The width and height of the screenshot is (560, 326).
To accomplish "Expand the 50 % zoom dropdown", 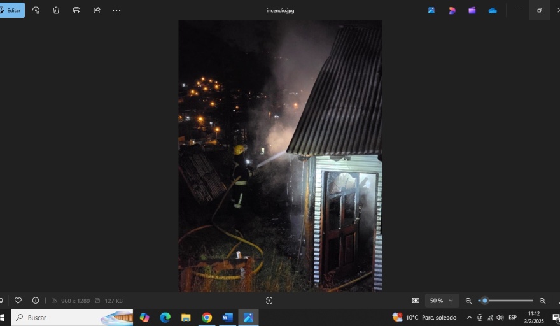I will tap(442, 301).
